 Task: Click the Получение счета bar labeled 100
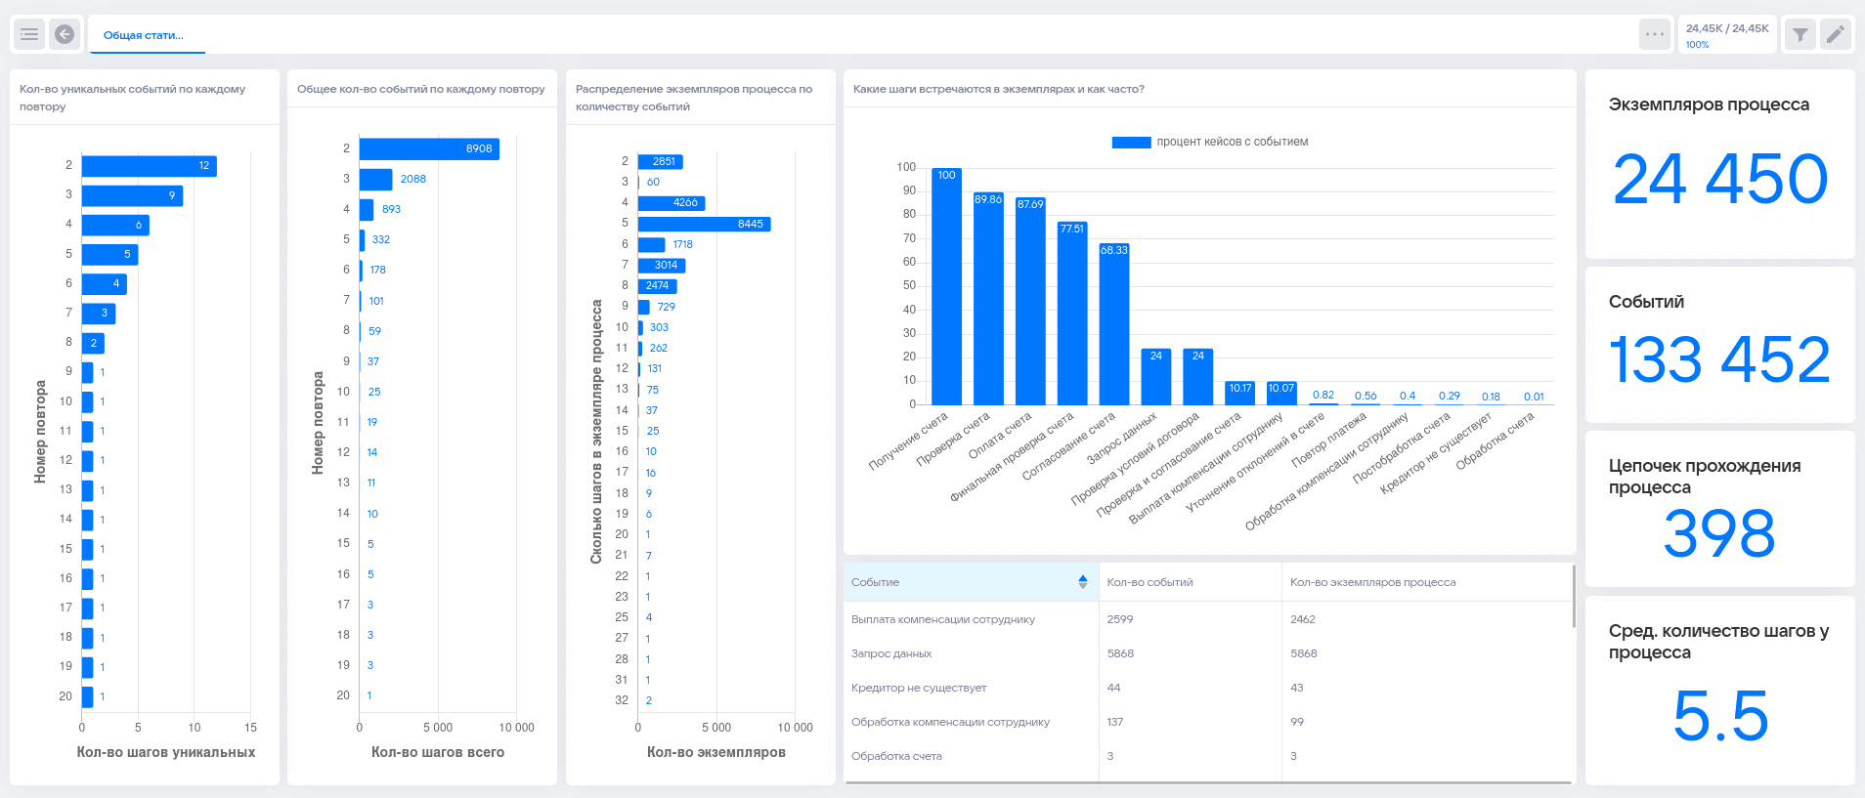point(946,286)
